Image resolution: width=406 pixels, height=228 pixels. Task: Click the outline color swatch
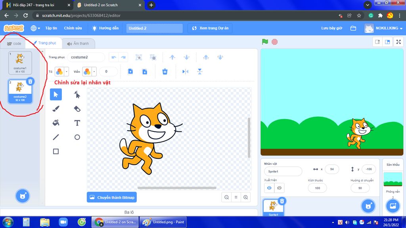click(87, 71)
